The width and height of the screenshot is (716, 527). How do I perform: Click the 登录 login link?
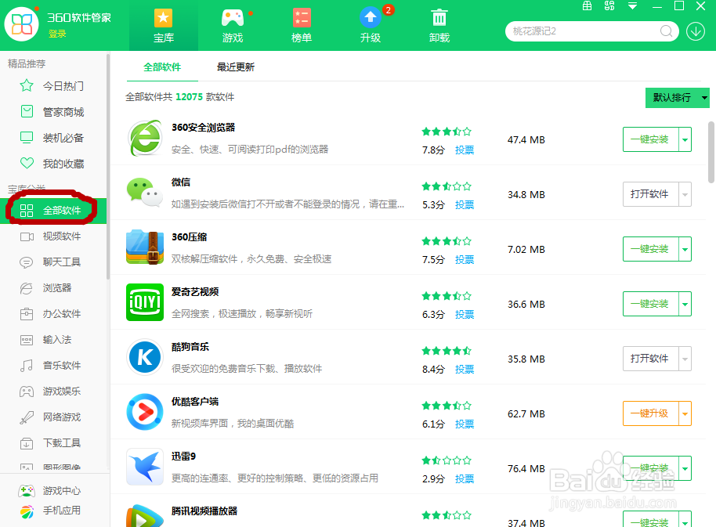57,34
